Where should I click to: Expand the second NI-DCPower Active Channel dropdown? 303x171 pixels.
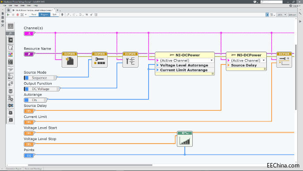[x=264, y=61]
